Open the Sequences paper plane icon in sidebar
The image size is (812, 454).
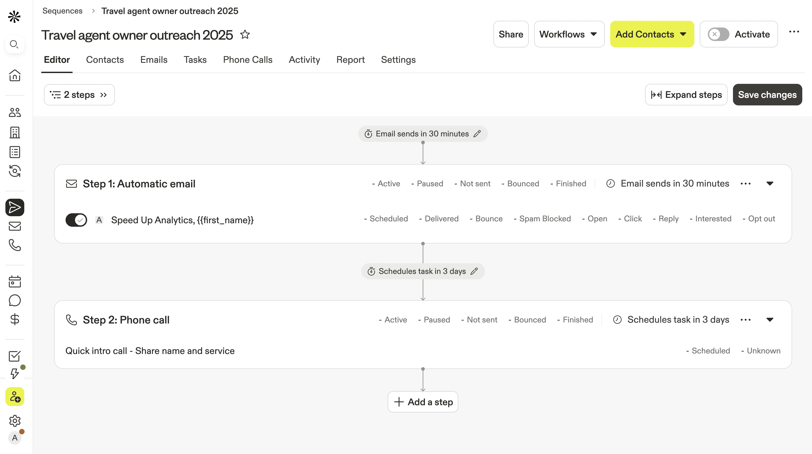point(15,207)
